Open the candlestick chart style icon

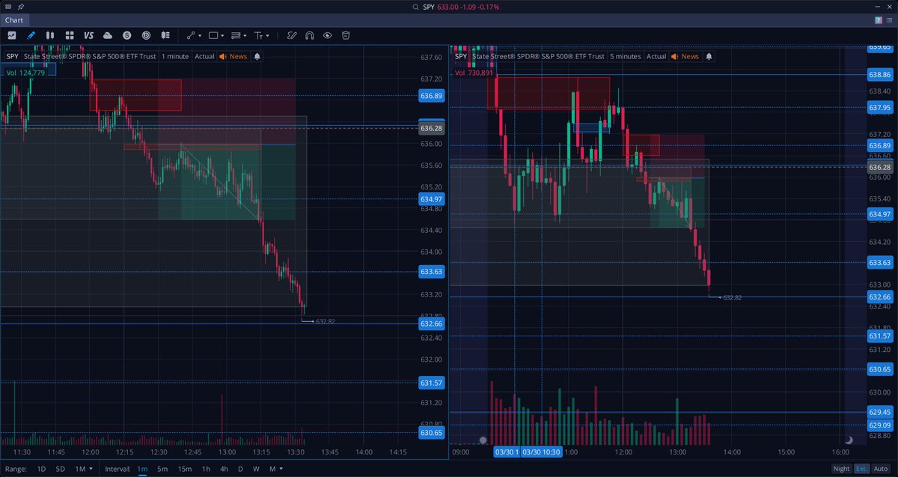(50, 34)
